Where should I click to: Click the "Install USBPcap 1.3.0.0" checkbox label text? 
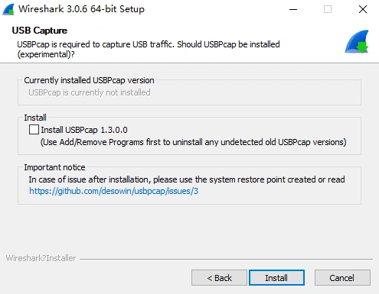coord(84,130)
